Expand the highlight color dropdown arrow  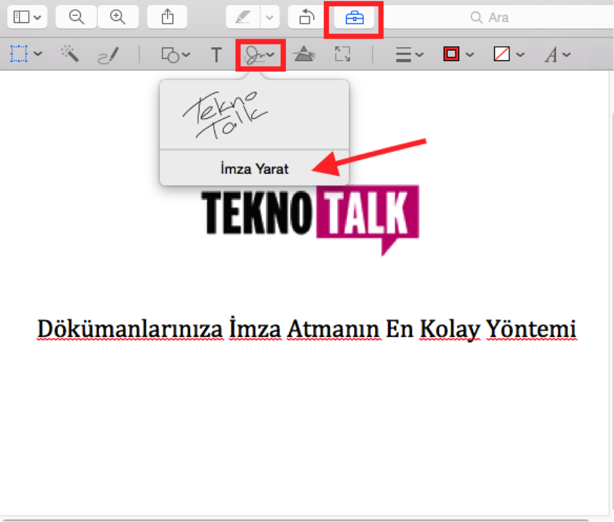coord(270,17)
